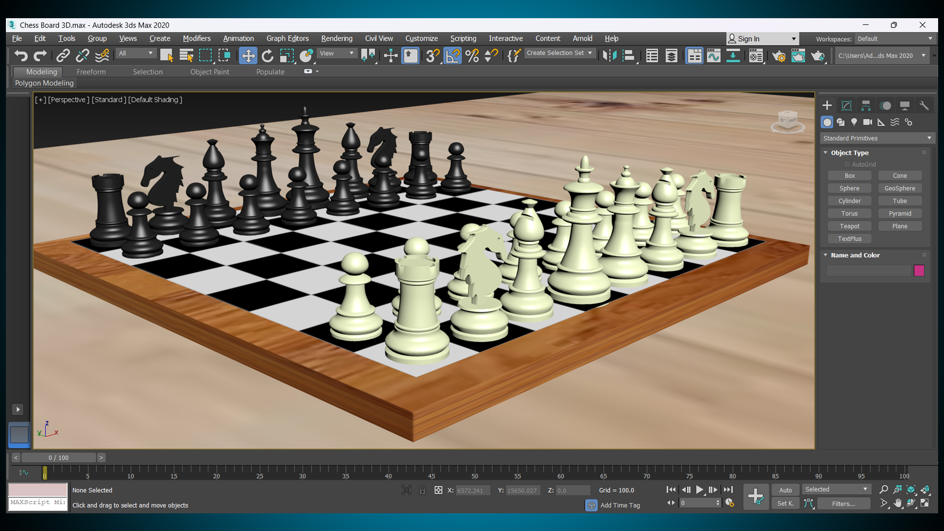The width and height of the screenshot is (944, 531).
Task: Open the Standard Primitives dropdown
Action: click(x=877, y=138)
